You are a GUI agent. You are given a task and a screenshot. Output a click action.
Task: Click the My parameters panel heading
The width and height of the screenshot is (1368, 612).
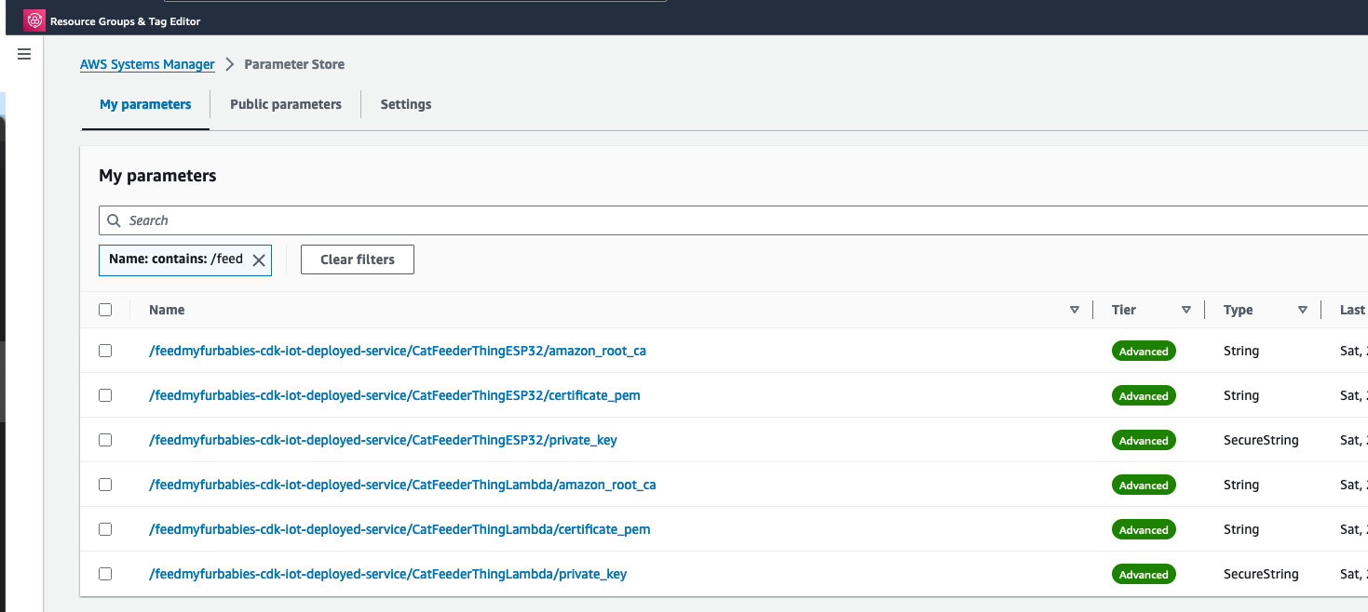pos(157,176)
